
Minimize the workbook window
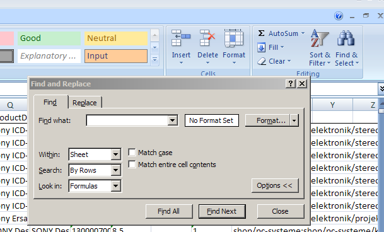tap(352, 16)
